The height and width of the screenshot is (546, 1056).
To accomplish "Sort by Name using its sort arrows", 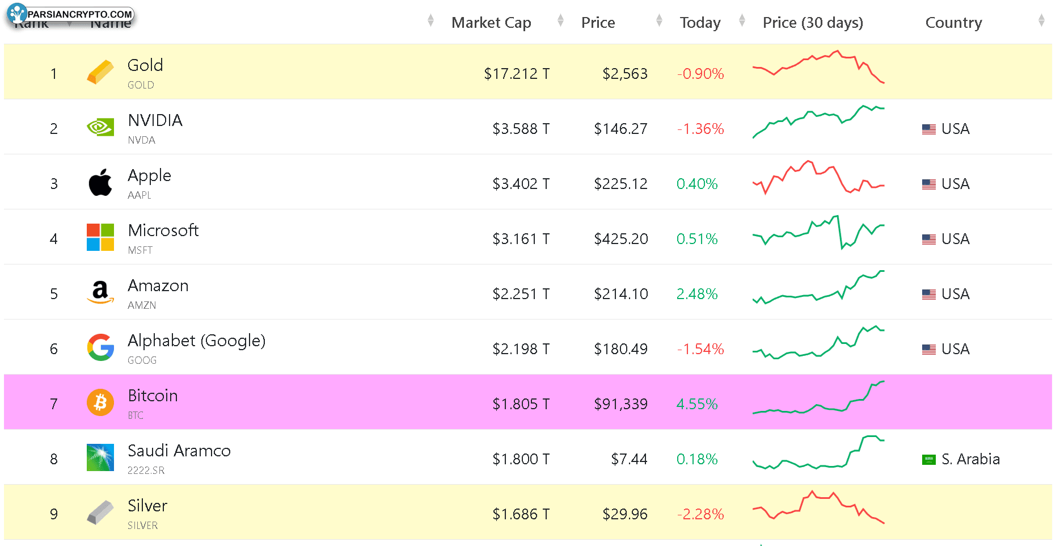I will click(x=431, y=21).
